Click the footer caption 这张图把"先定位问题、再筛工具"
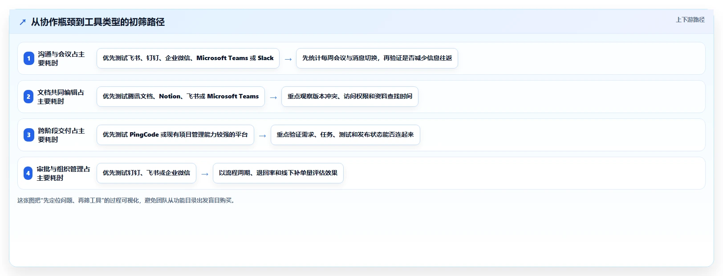 coord(127,200)
